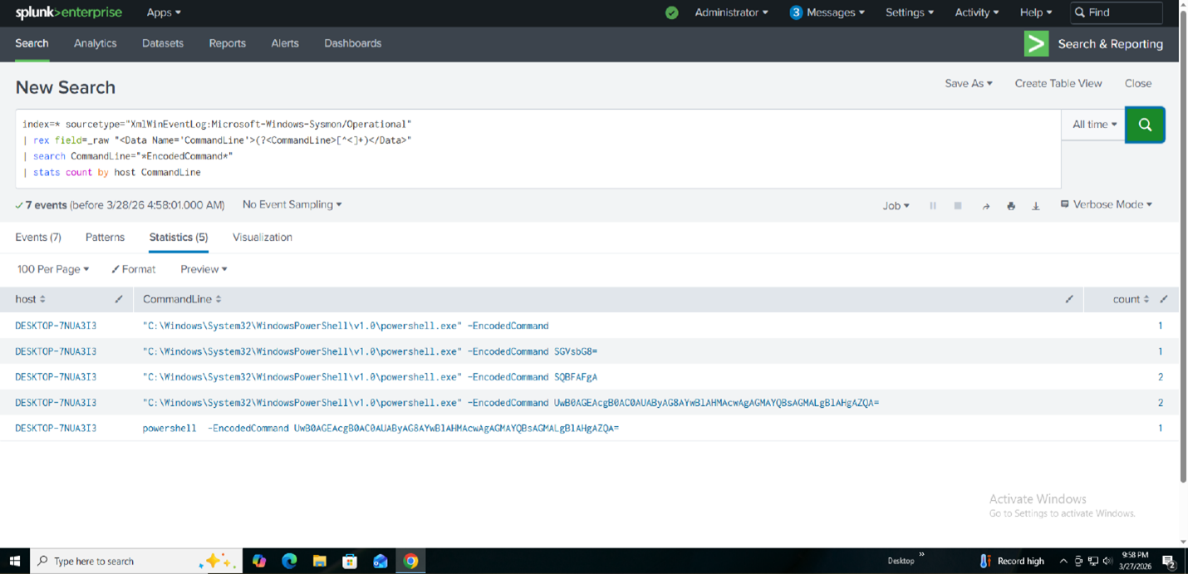Screen dimensions: 1188x574
Task: Switch to the Visualization tab
Action: pyautogui.click(x=262, y=237)
